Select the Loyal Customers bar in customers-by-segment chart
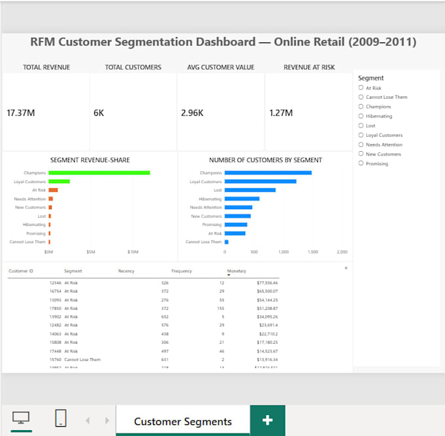445x436 pixels. 260,182
